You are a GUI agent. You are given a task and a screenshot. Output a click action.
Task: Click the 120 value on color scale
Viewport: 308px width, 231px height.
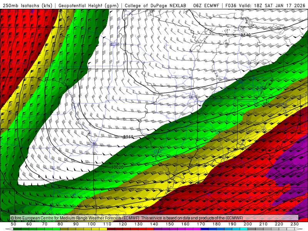(x=123, y=224)
